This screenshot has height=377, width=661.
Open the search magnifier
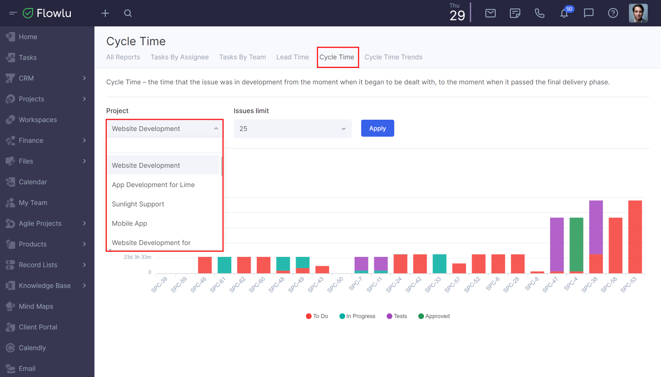(128, 13)
